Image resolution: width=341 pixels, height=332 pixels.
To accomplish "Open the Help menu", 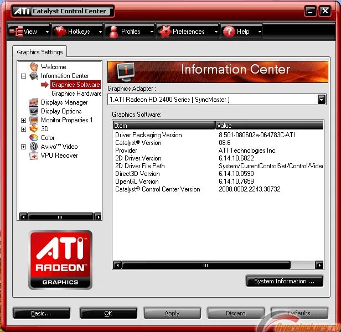I will 241,32.
